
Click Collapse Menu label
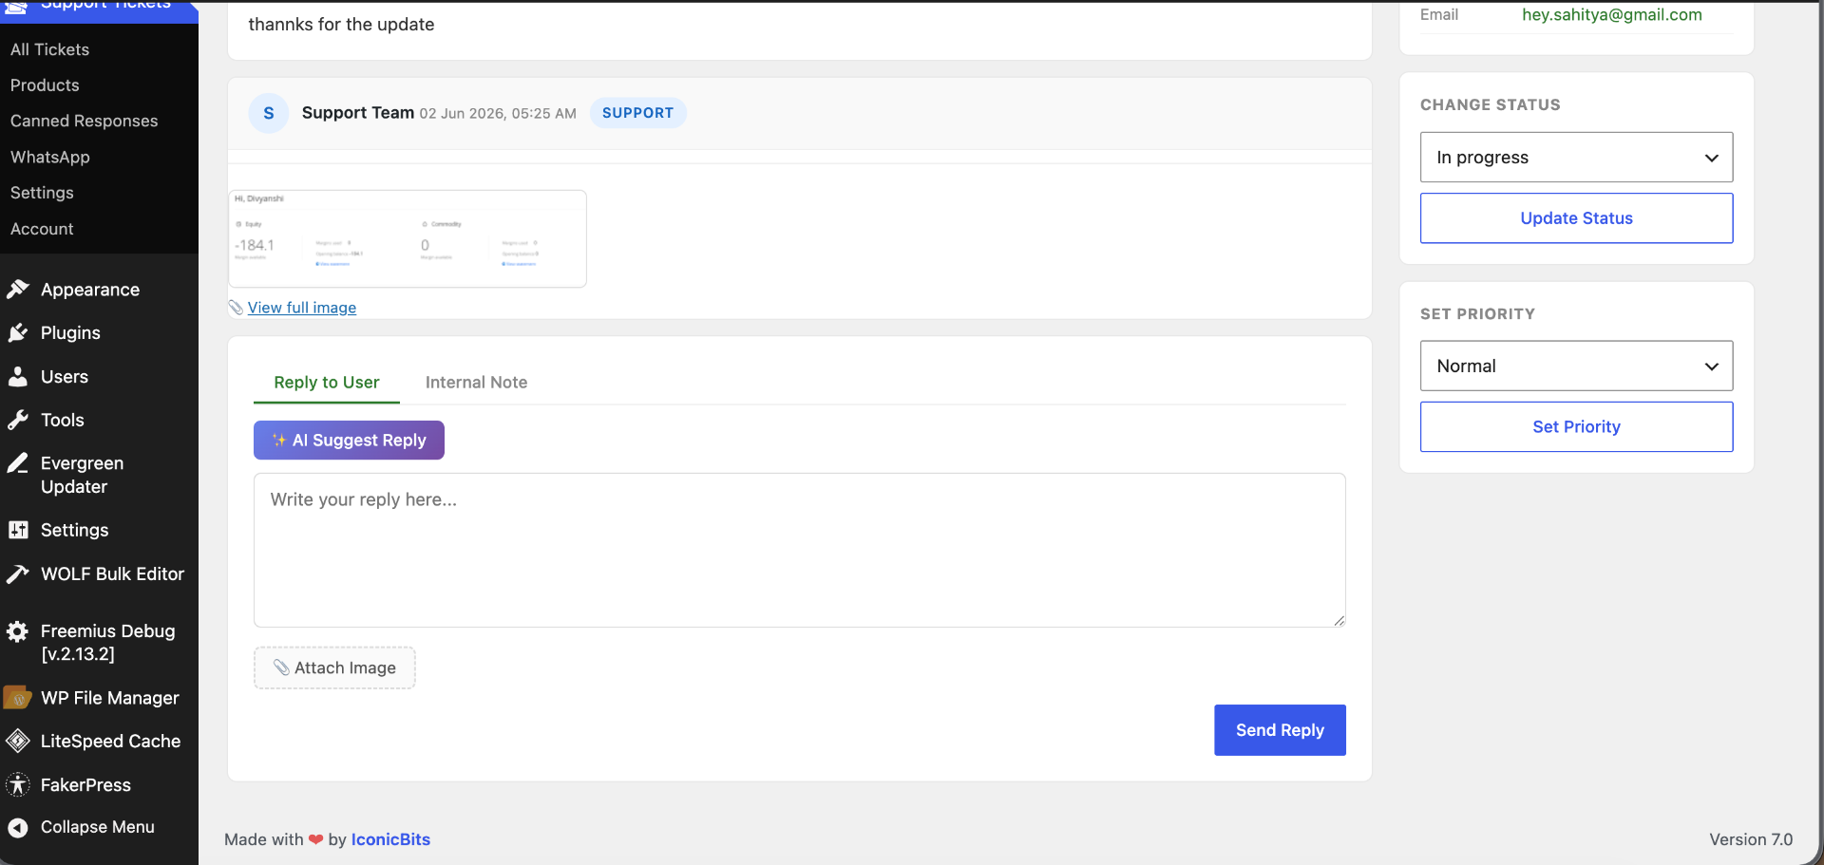pyautogui.click(x=98, y=828)
